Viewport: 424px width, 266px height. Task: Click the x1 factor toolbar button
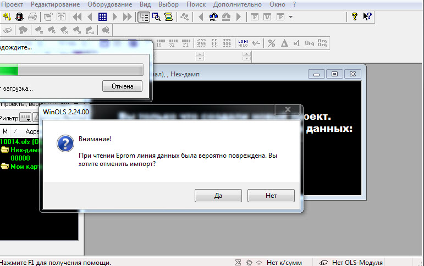click(x=296, y=43)
